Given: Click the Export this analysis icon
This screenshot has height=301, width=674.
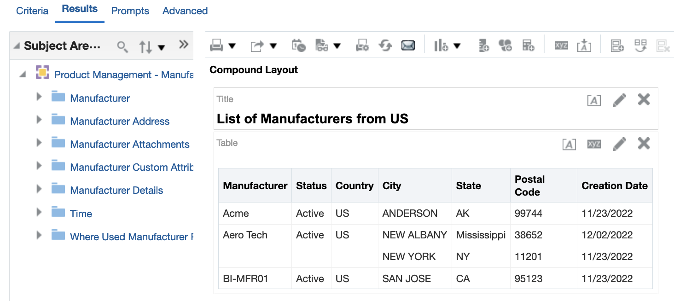Looking at the screenshot, I should pyautogui.click(x=257, y=46).
